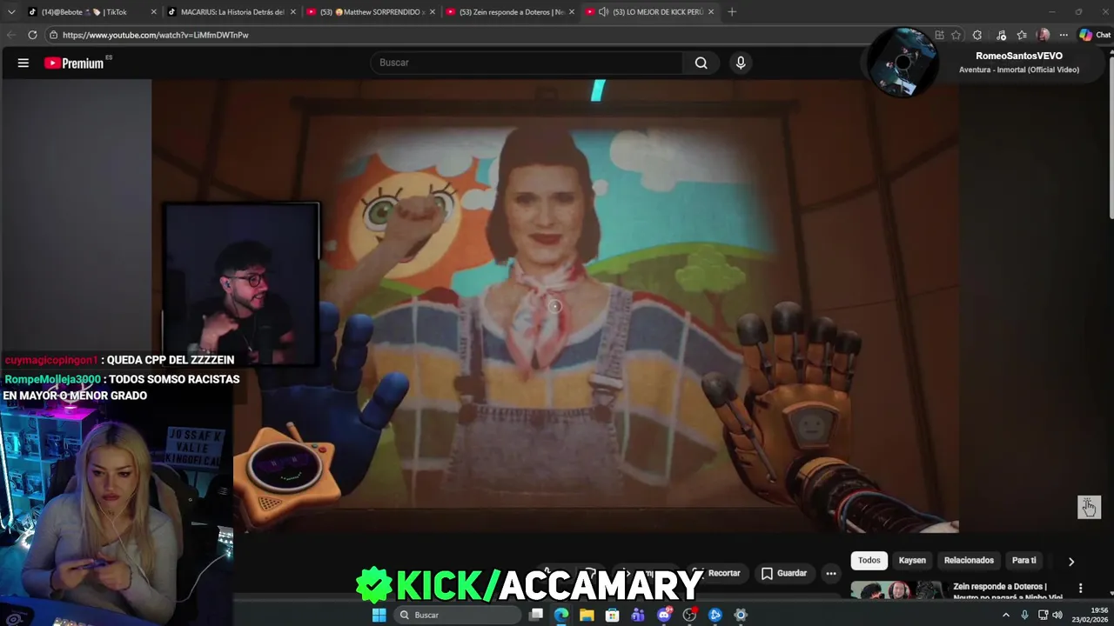1114x626 pixels.
Task: Open options menu for Zein responde video
Action: [x=1080, y=589]
